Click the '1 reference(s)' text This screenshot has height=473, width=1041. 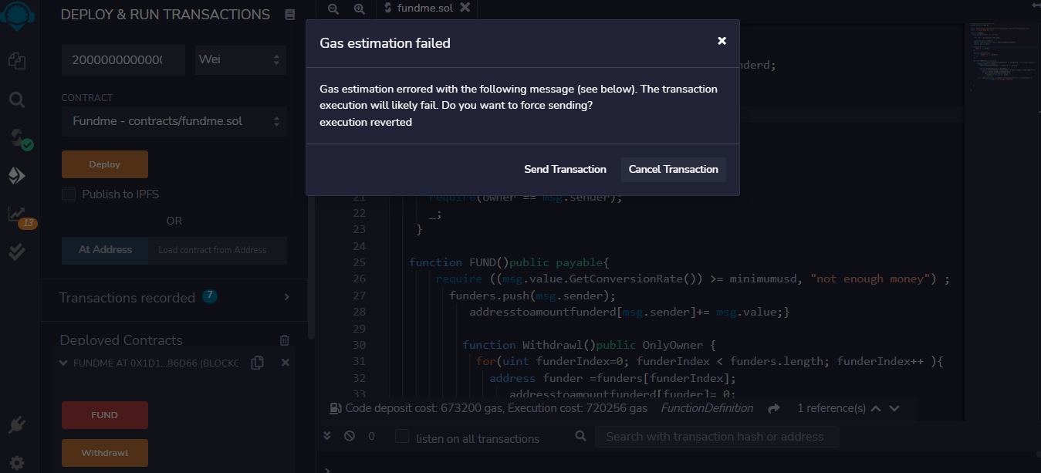point(831,408)
